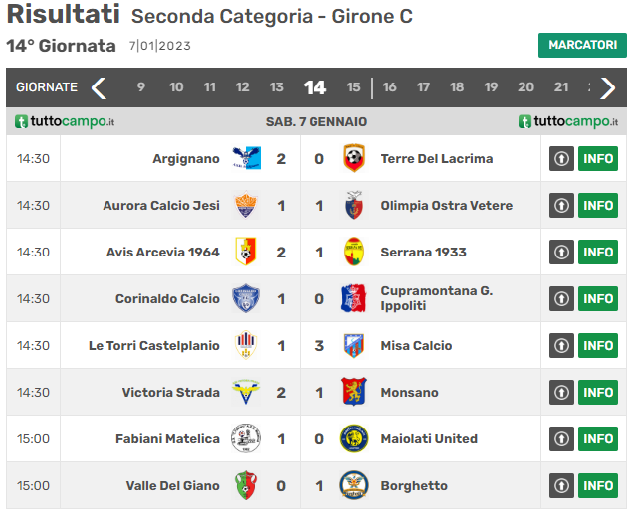Open INFO for Avis Arcevia vs Serrana
629x513 pixels.
tap(598, 253)
